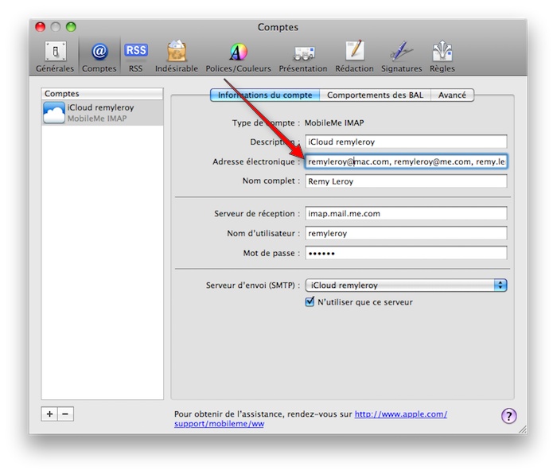Select the Comptes toolbar icon
557x474 pixels.
99,56
